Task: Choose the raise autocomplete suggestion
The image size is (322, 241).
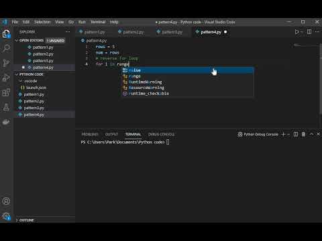Action: pos(188,70)
